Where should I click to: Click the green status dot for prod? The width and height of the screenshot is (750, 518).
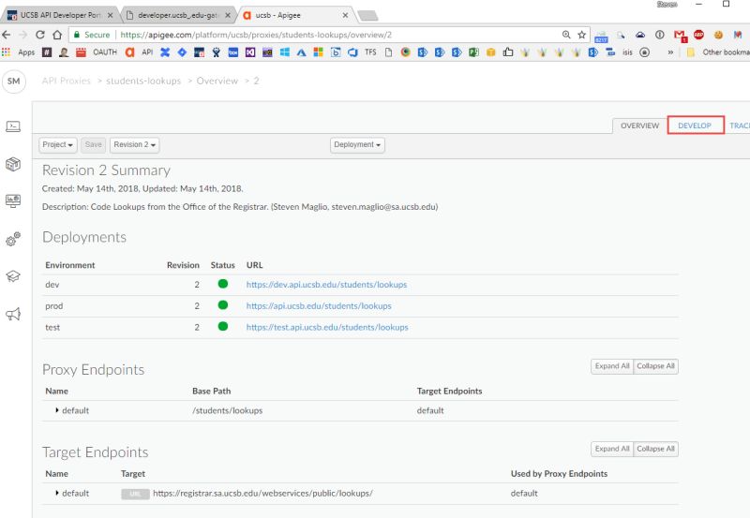click(223, 304)
